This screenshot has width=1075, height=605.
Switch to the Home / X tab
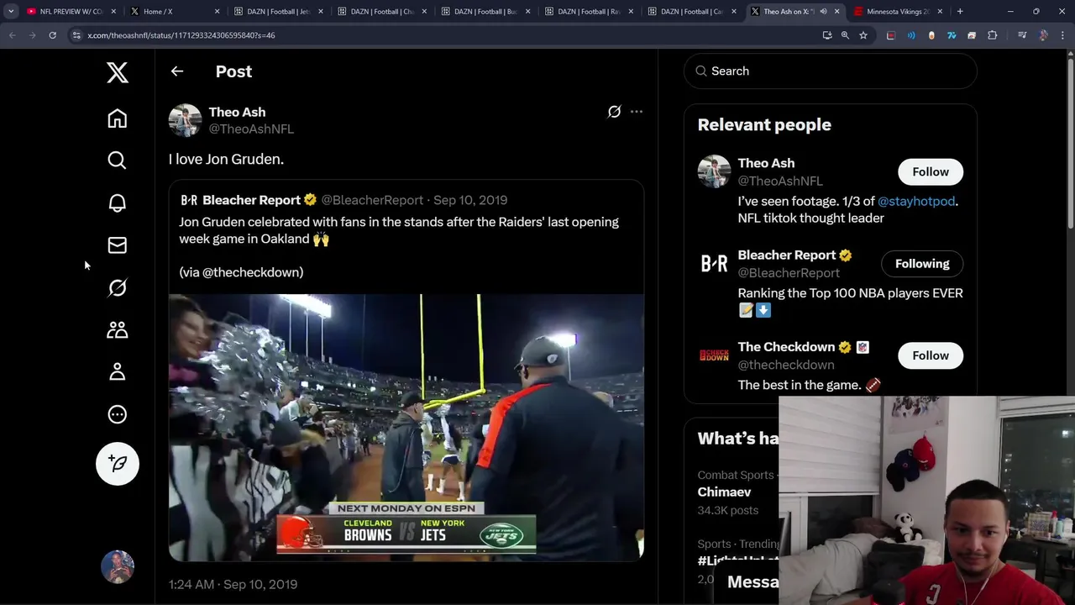click(168, 12)
